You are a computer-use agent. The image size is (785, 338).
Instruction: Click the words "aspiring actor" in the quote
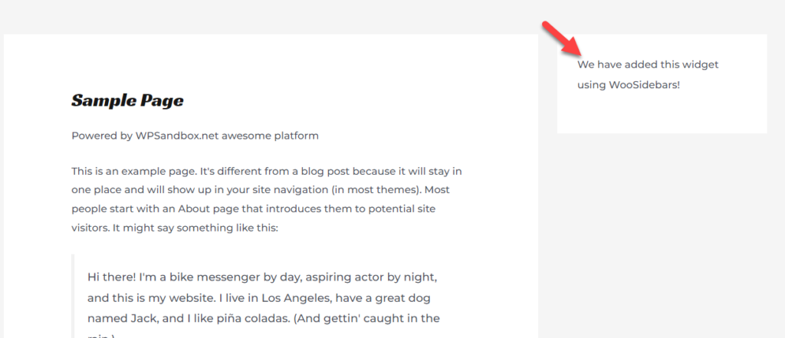(337, 277)
